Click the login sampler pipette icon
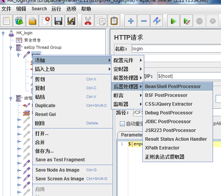Viewport: 221px width, 196px height. pos(27,55)
